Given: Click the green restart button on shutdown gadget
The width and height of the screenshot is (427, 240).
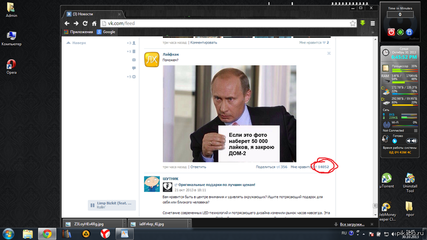Looking at the screenshot, I should point(400,32).
